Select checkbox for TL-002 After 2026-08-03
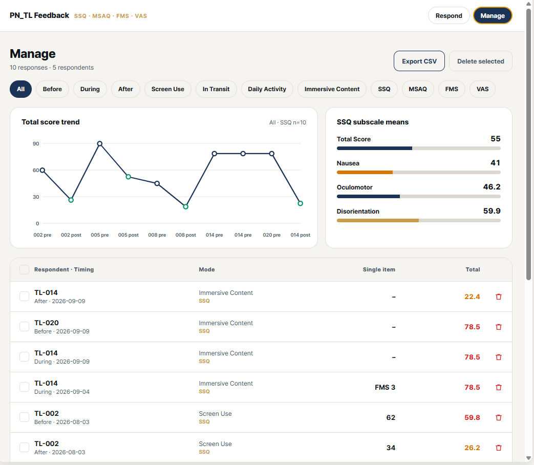The image size is (534, 465). click(x=24, y=447)
